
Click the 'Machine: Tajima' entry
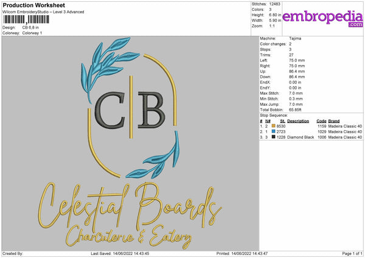(280, 38)
